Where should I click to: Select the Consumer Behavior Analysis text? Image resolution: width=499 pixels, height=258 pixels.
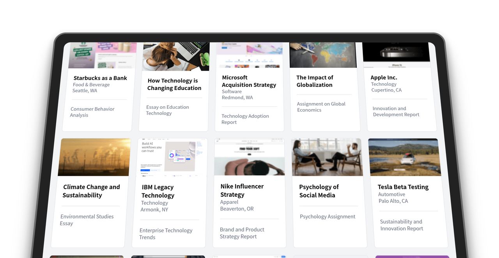(92, 112)
